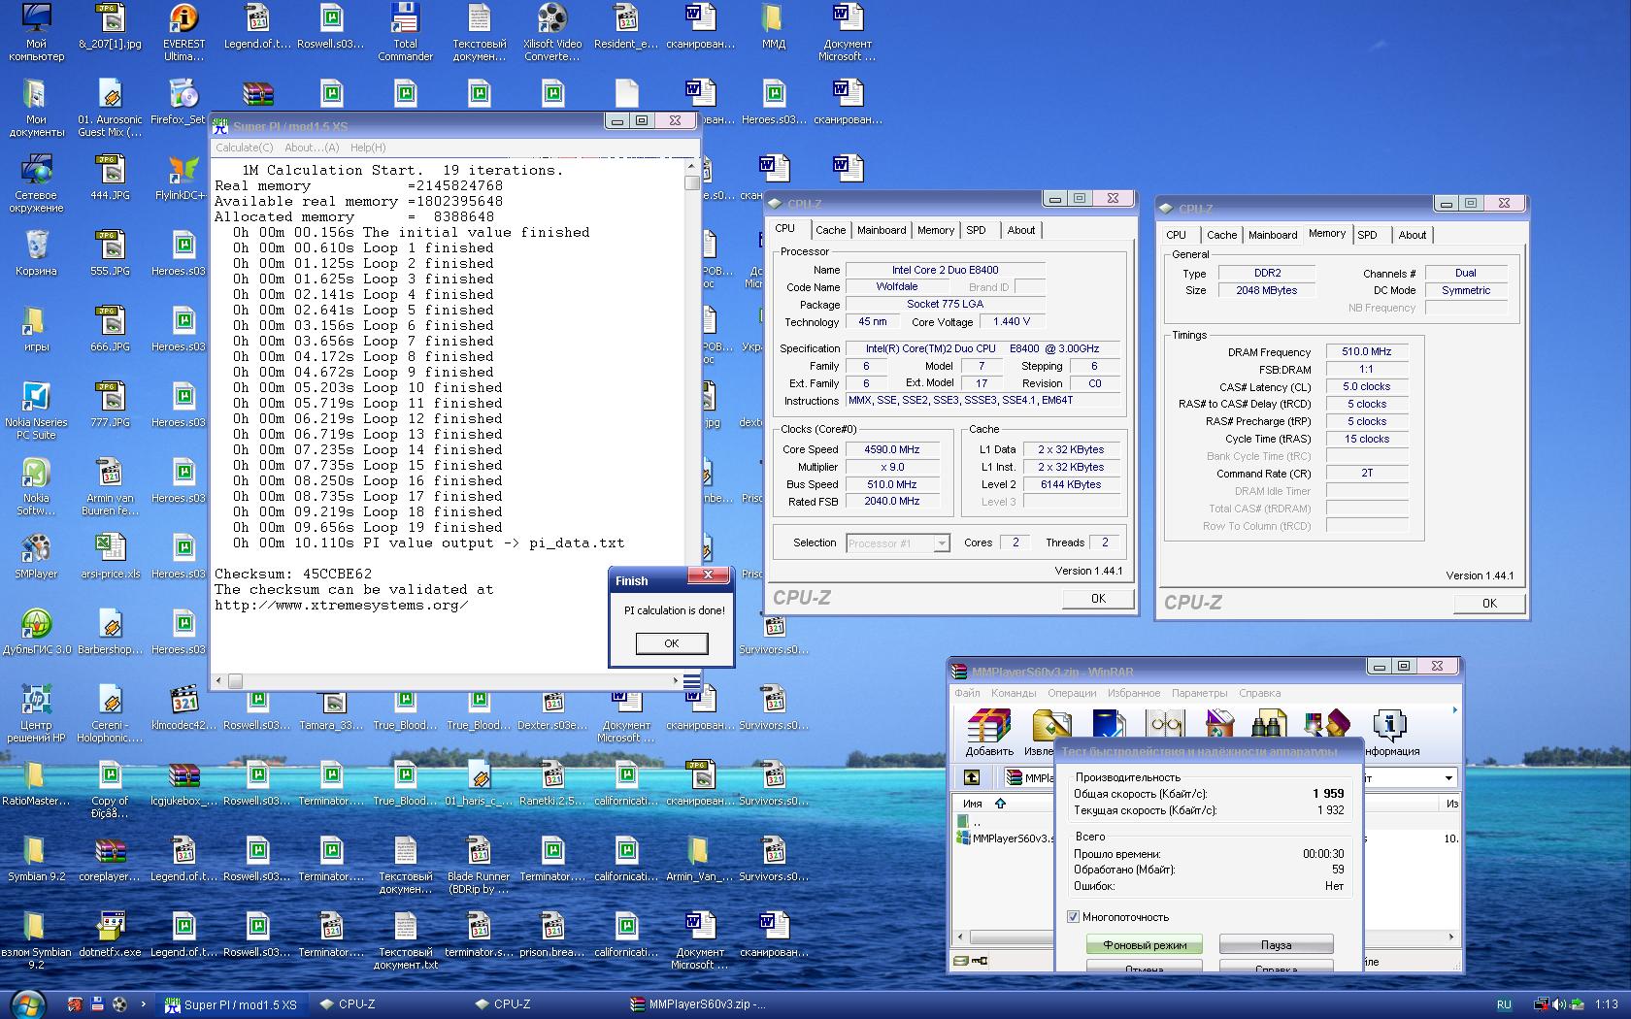Screen dimensions: 1631x1019
Task: Click DRAM Frequency value 510.0 MHz
Action: [x=1366, y=351]
